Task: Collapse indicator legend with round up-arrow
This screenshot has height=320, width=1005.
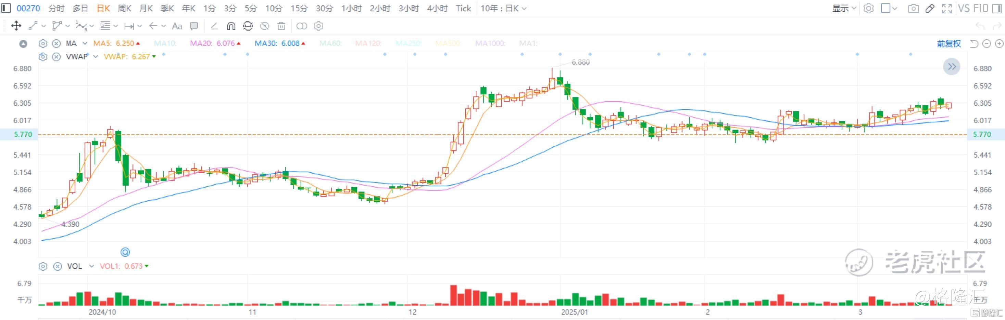Action: coord(23,44)
